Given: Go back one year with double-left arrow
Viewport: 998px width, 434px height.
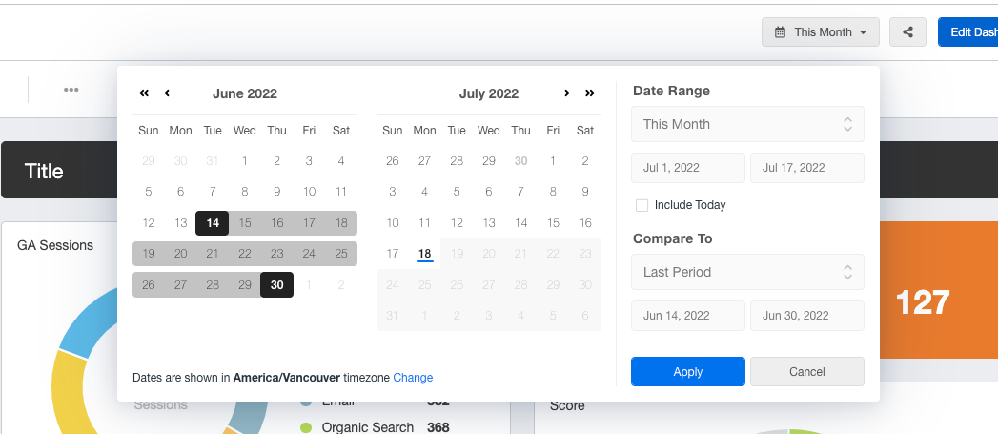Looking at the screenshot, I should tap(144, 93).
